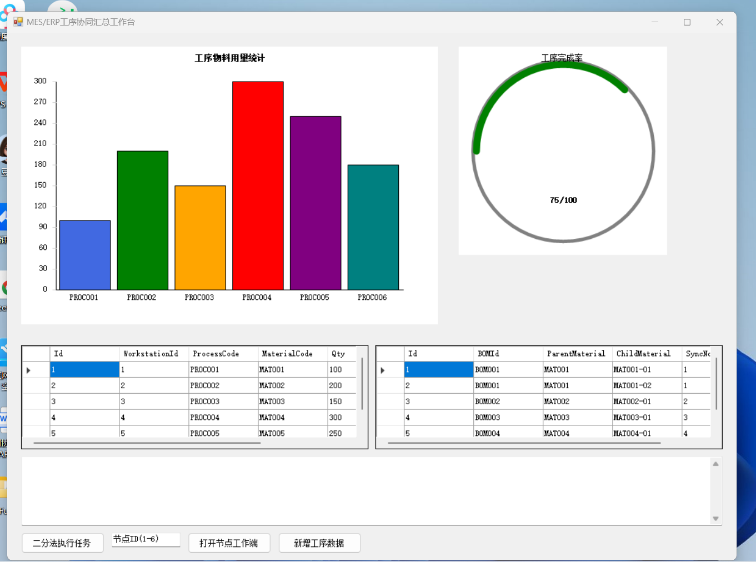The height and width of the screenshot is (562, 756).
Task: Select the PROC001 cell in the left table
Action: point(223,369)
